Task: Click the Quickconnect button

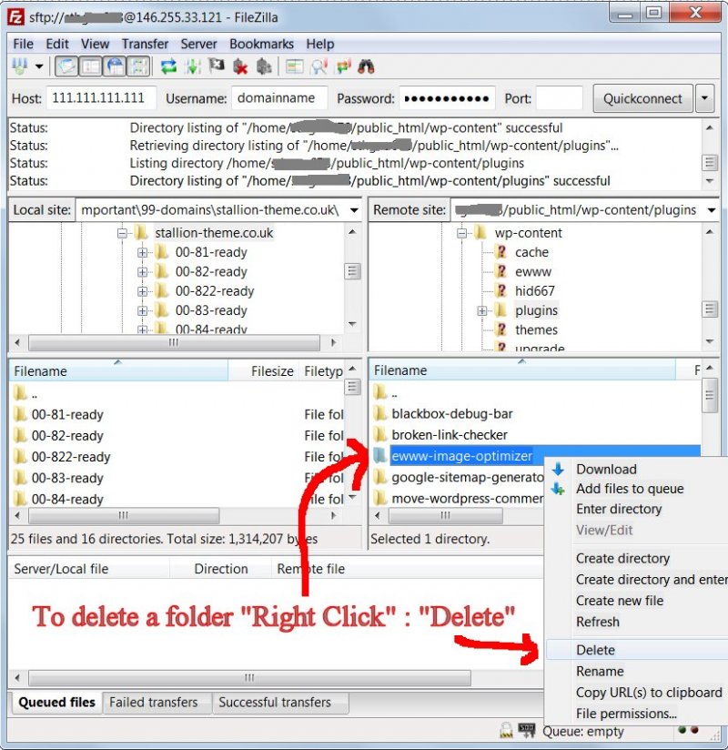Action: pos(642,98)
